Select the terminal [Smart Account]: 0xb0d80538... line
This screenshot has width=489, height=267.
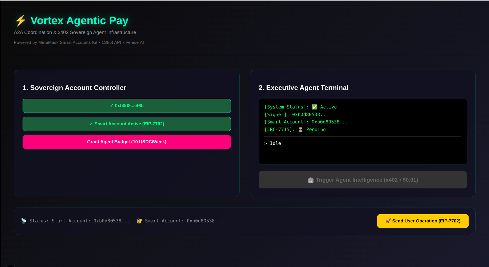306,122
